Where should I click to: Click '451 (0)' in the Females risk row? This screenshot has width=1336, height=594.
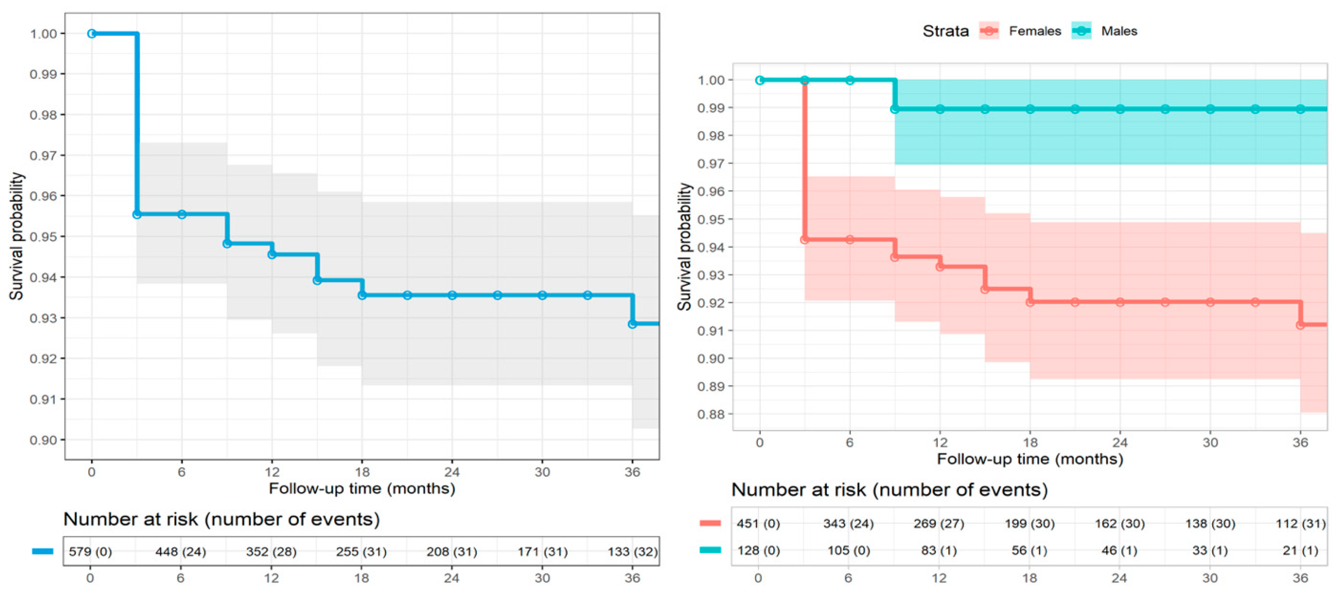(758, 523)
